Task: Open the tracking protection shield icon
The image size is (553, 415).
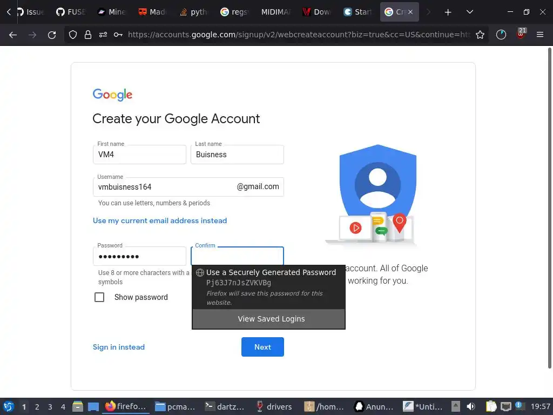Action: tap(73, 35)
